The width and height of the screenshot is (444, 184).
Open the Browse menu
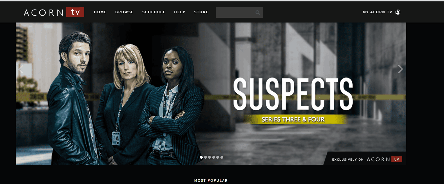pyautogui.click(x=124, y=12)
